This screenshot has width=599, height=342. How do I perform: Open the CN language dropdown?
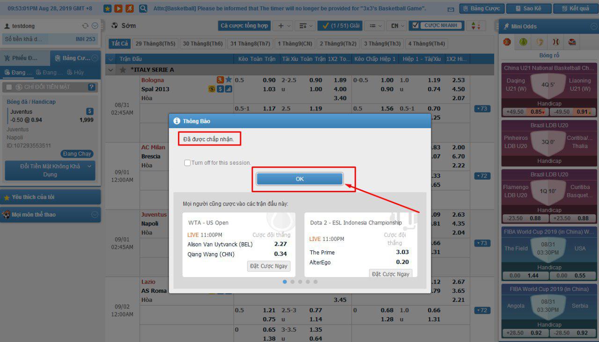tap(398, 26)
